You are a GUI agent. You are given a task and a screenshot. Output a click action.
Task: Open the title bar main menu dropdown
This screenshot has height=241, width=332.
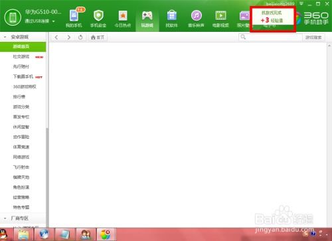click(301, 4)
